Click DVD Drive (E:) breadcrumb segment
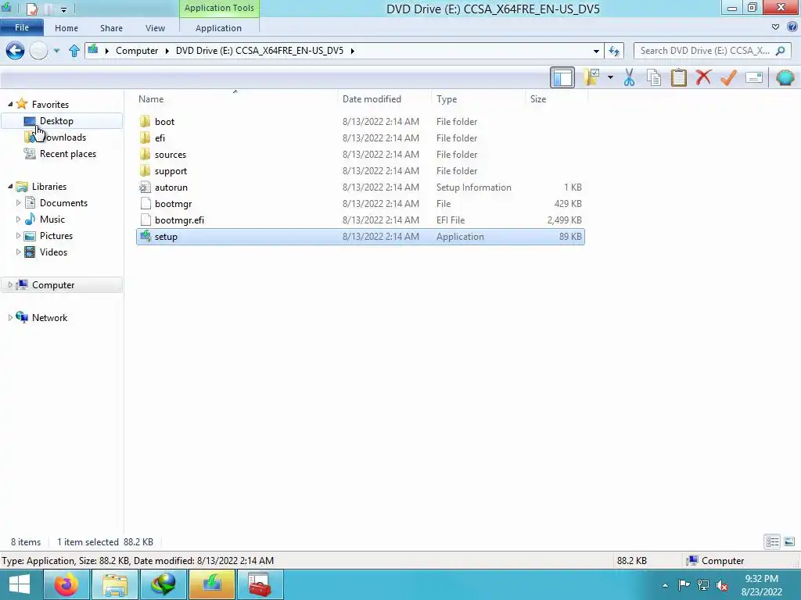 click(260, 51)
